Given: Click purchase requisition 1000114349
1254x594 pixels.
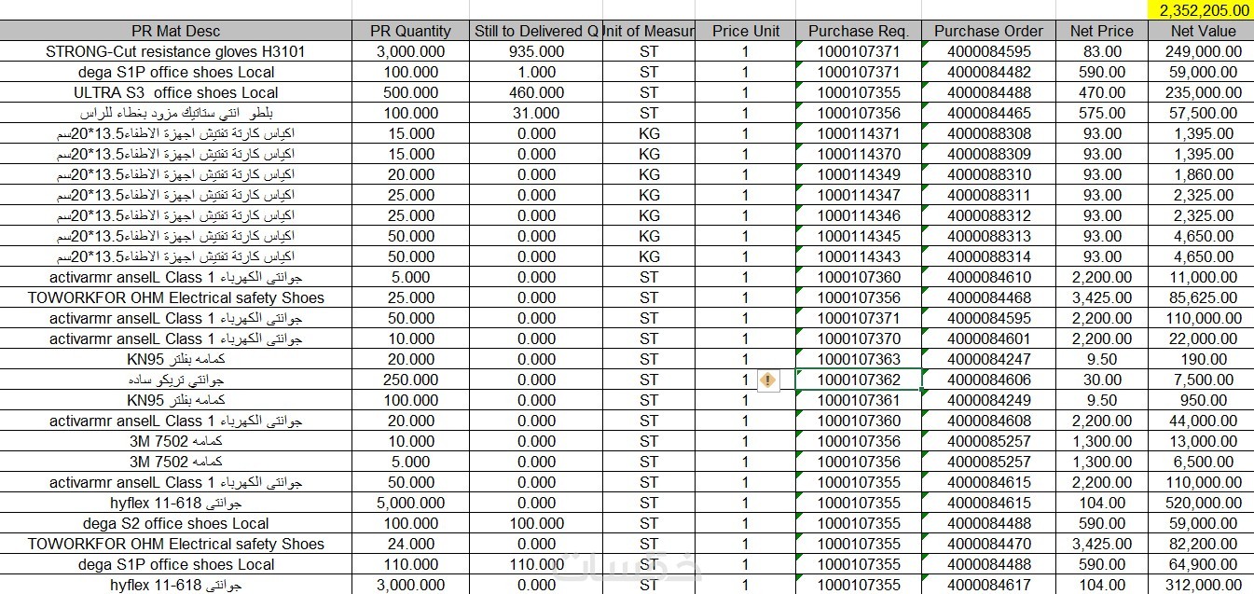Looking at the screenshot, I should pyautogui.click(x=859, y=174).
